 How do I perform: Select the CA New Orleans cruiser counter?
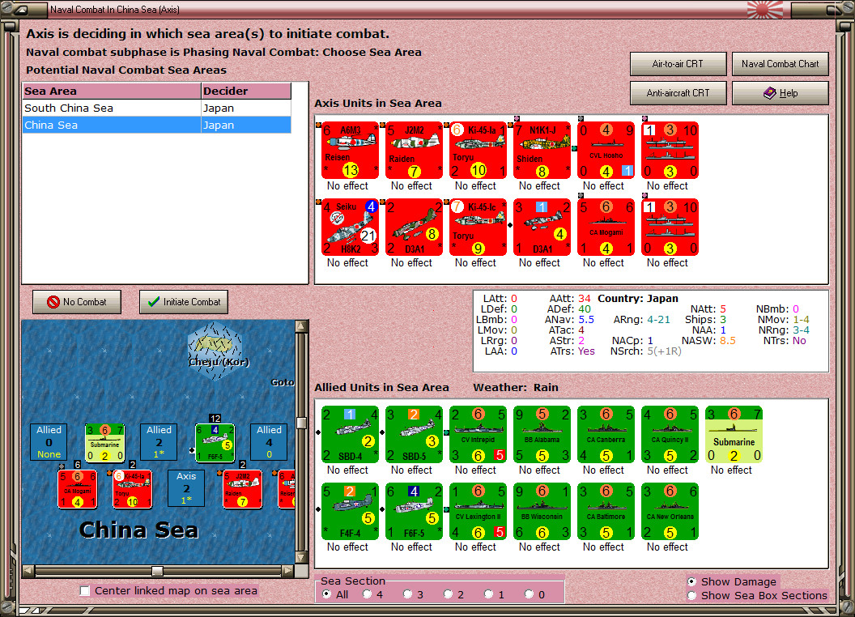[x=670, y=512]
